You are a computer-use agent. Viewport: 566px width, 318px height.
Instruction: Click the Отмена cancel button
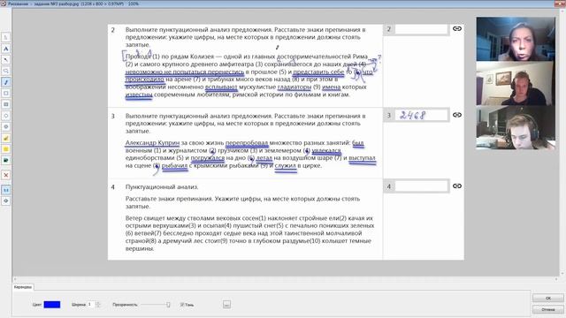[x=548, y=309]
